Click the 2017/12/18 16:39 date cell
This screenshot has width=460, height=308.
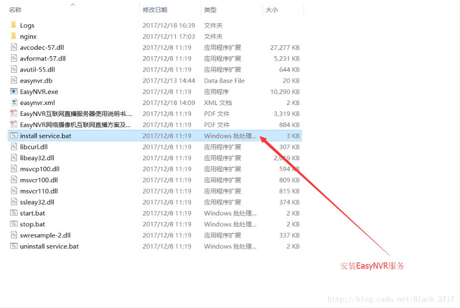[x=168, y=25]
